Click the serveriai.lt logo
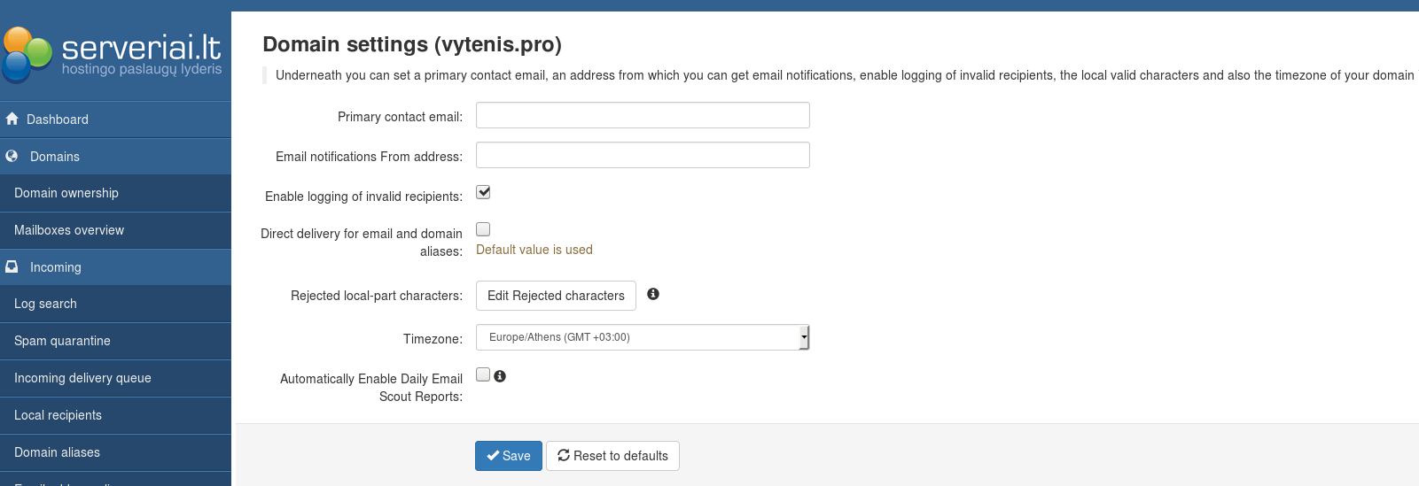1419x486 pixels. tap(113, 52)
